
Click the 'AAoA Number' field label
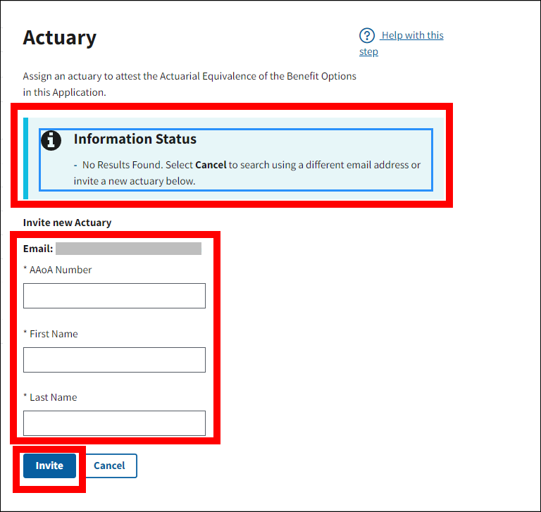tap(61, 270)
